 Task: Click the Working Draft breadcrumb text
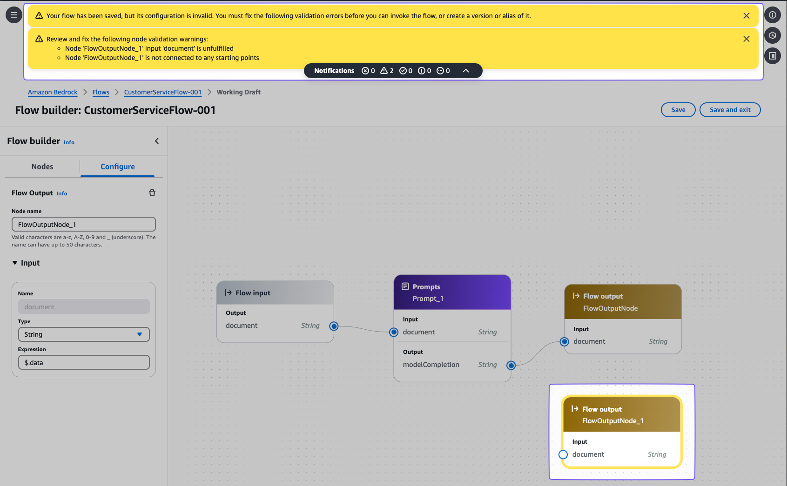click(239, 92)
